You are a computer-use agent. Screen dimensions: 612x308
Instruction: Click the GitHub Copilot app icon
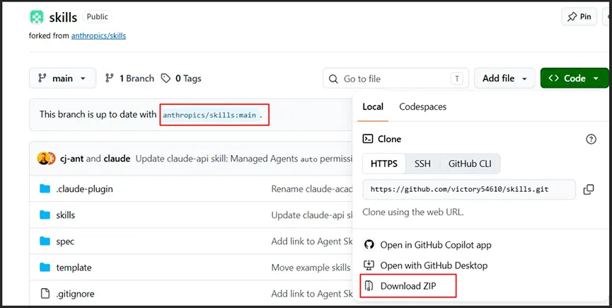[369, 245]
